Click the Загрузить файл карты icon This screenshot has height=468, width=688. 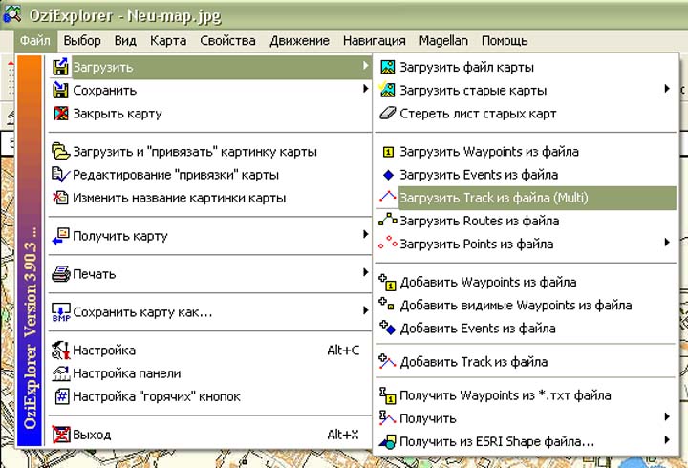pyautogui.click(x=387, y=67)
